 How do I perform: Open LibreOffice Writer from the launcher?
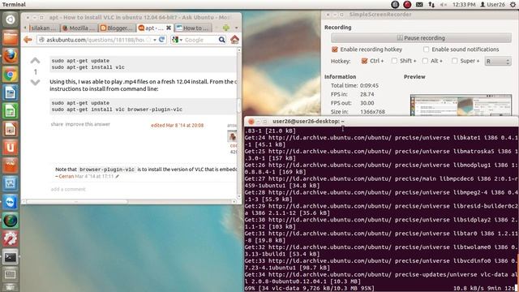pos(11,93)
